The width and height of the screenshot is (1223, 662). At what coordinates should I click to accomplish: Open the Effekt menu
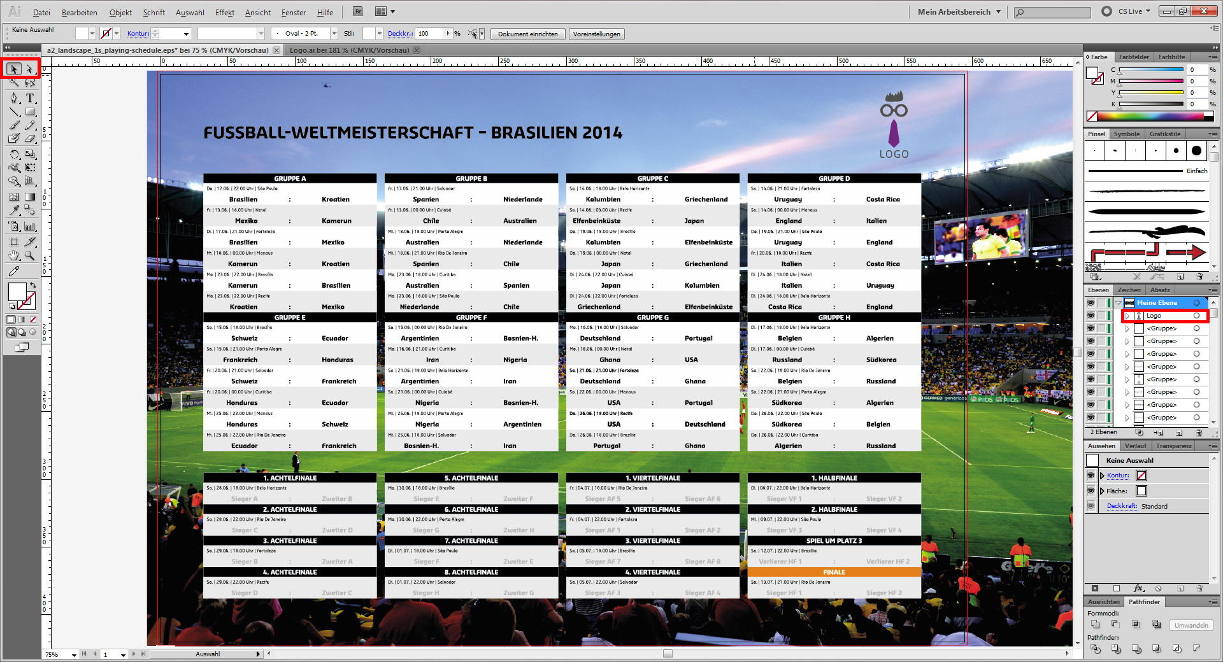tap(224, 12)
